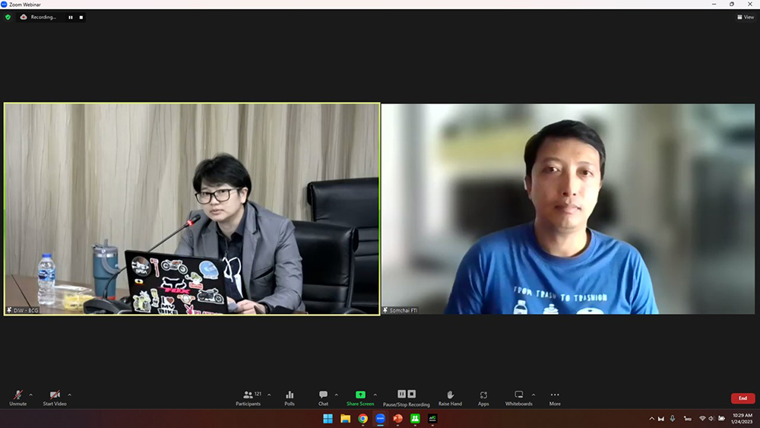Screen dimensions: 760x428
Task: Open Whiteboards
Action: [x=518, y=398]
